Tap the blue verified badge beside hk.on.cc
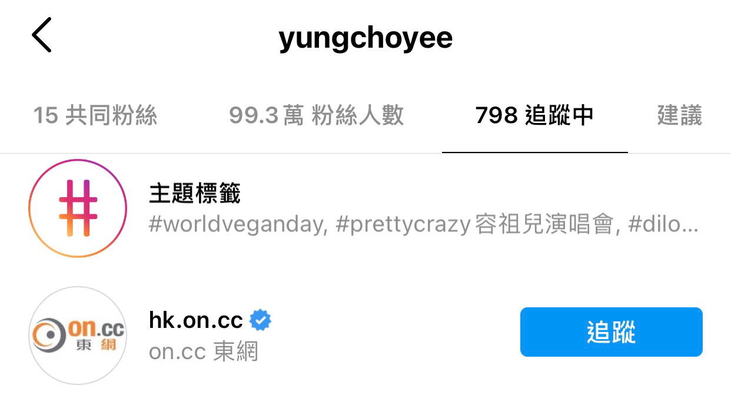Image resolution: width=731 pixels, height=395 pixels. (260, 321)
